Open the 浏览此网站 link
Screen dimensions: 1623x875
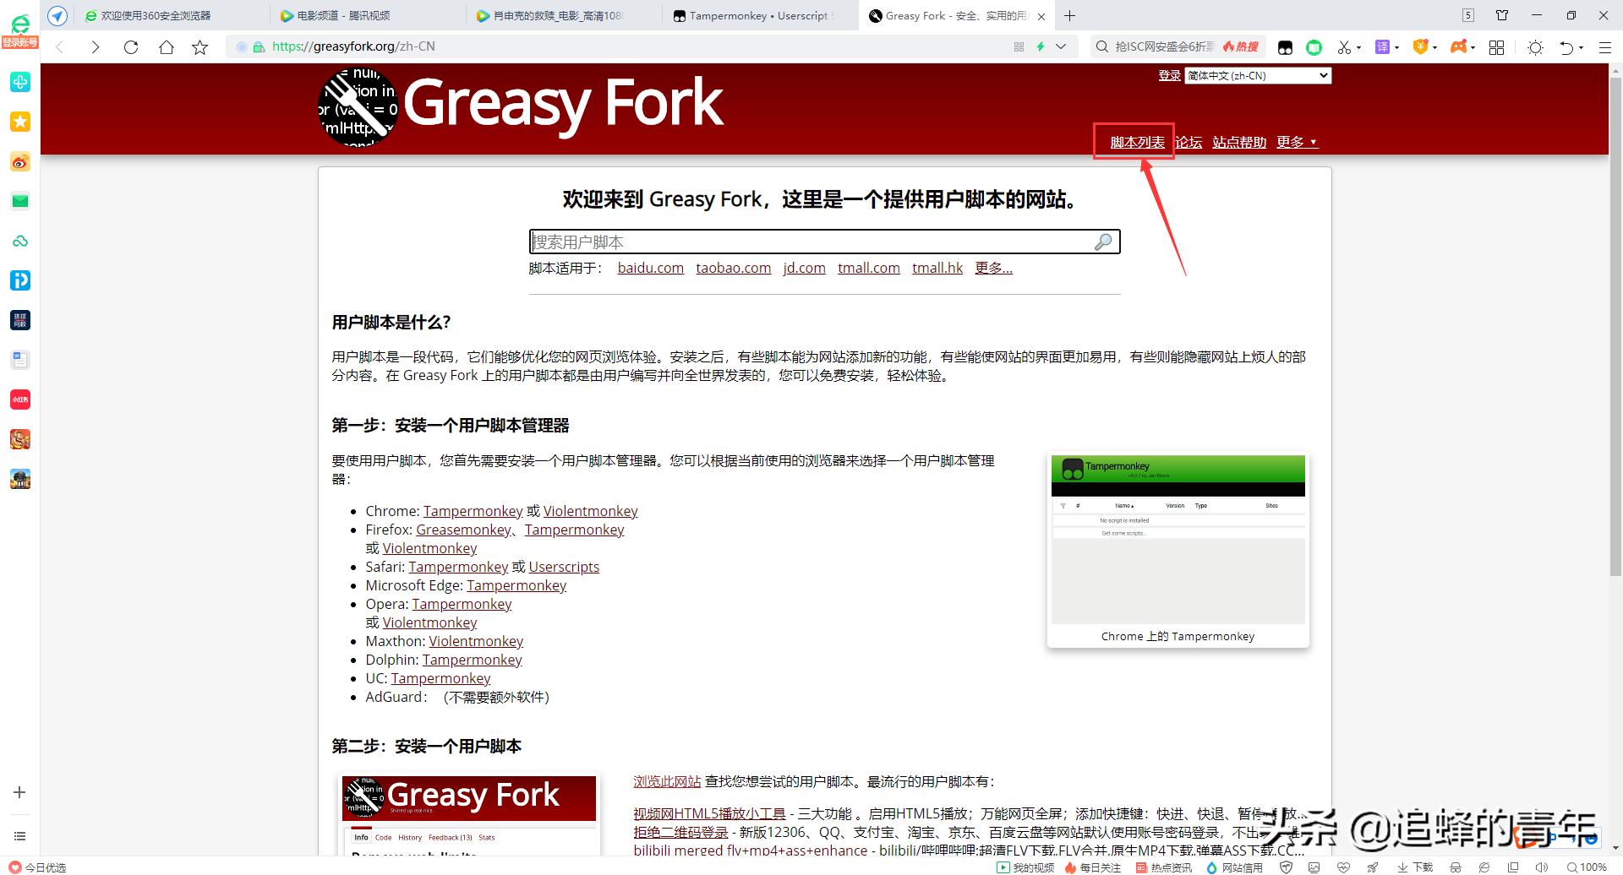667,781
